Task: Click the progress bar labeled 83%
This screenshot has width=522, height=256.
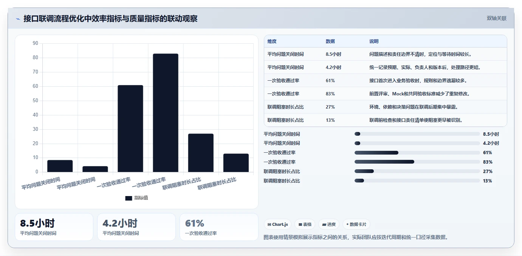Action: pos(417,162)
